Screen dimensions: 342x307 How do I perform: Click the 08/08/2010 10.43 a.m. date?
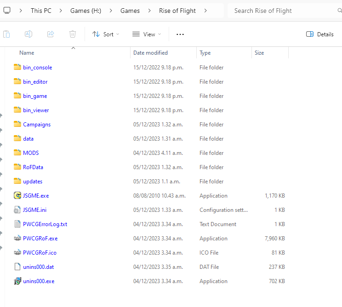[x=160, y=196]
